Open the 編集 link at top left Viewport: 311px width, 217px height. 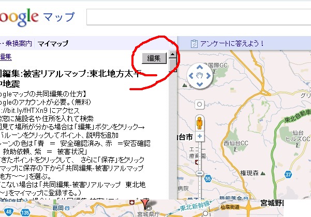6,57
